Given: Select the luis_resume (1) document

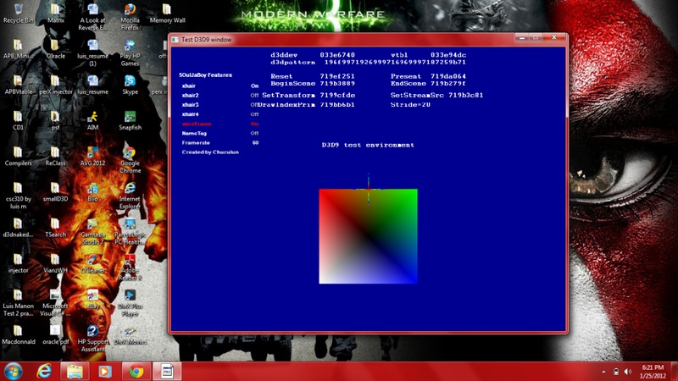Looking at the screenshot, I should tap(92, 52).
